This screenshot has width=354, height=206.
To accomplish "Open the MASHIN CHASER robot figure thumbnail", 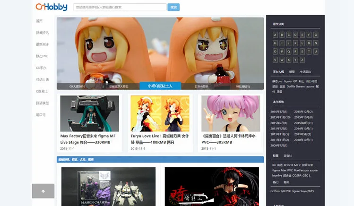I will click(108, 187).
